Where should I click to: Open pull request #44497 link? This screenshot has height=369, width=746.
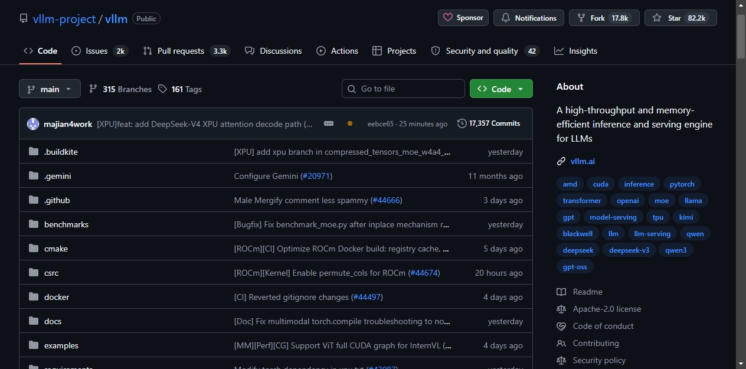click(367, 297)
